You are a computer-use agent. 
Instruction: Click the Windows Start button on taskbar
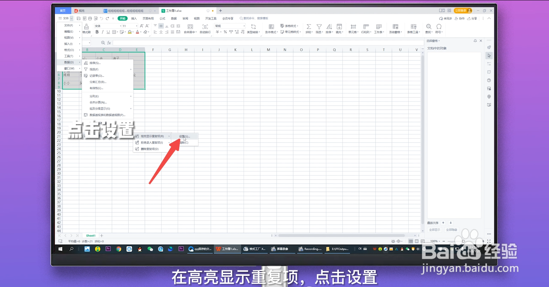coord(60,249)
